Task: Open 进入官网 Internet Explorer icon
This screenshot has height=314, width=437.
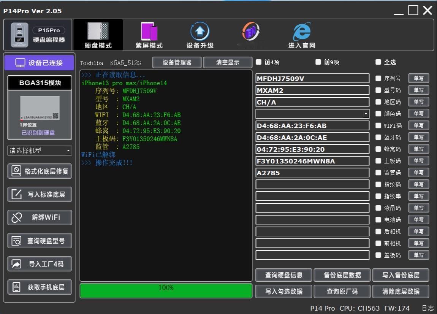Action: tap(302, 35)
